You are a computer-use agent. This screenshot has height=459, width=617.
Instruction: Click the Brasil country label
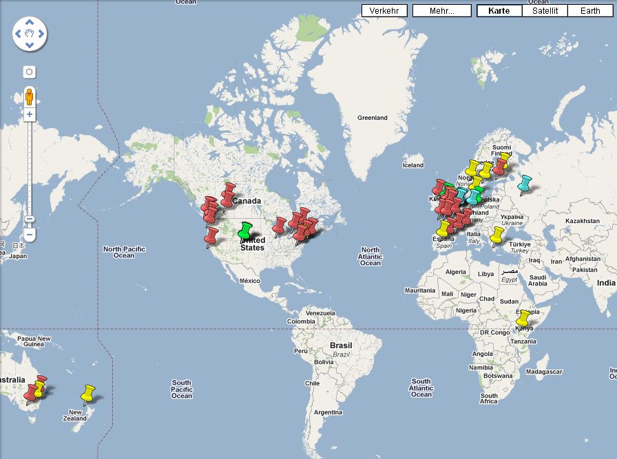pos(341,345)
